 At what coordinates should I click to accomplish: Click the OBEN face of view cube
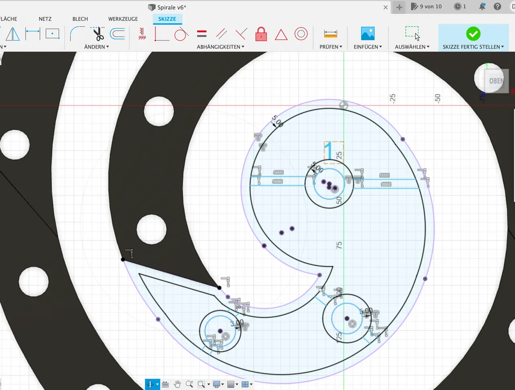496,81
